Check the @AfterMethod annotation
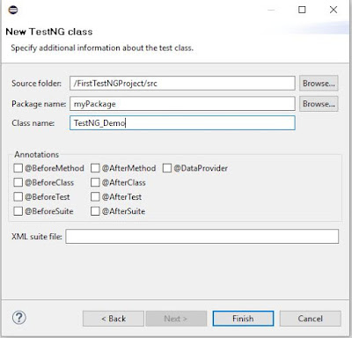This screenshot has width=352, height=338. click(x=95, y=168)
